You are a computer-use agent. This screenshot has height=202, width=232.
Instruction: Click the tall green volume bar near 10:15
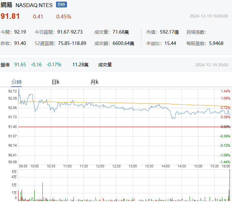(42, 192)
